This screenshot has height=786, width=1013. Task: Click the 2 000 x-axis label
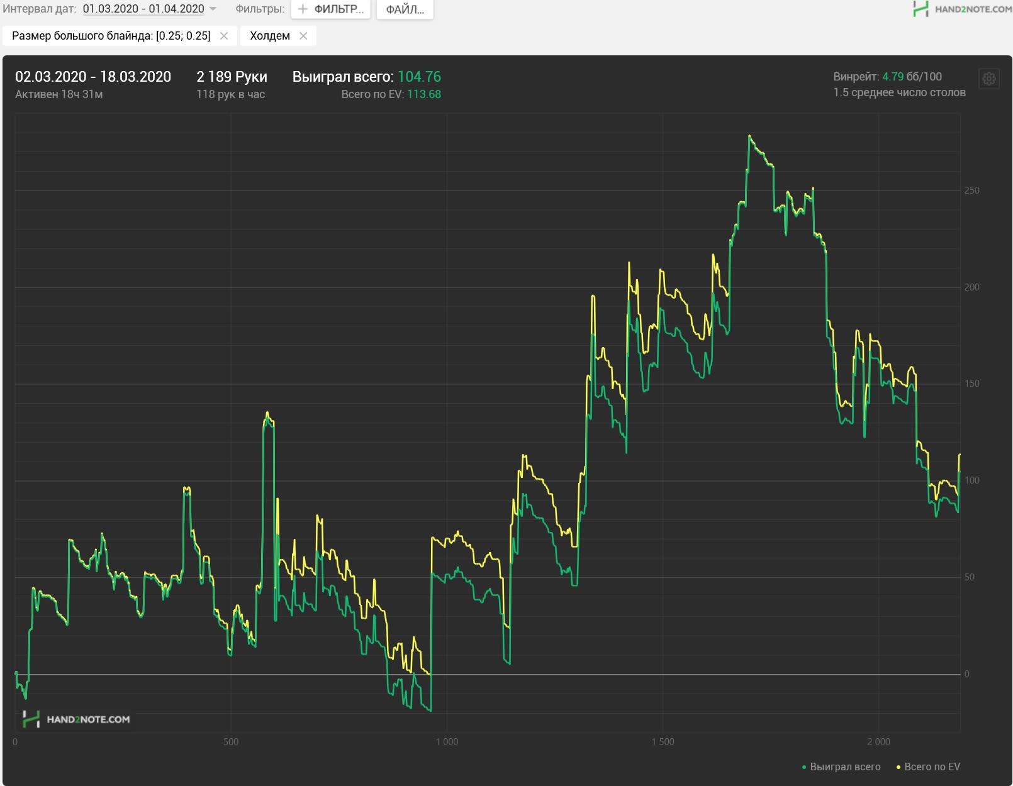point(878,742)
